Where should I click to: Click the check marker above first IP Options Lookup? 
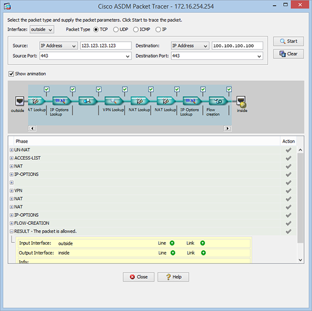[x=73, y=90]
